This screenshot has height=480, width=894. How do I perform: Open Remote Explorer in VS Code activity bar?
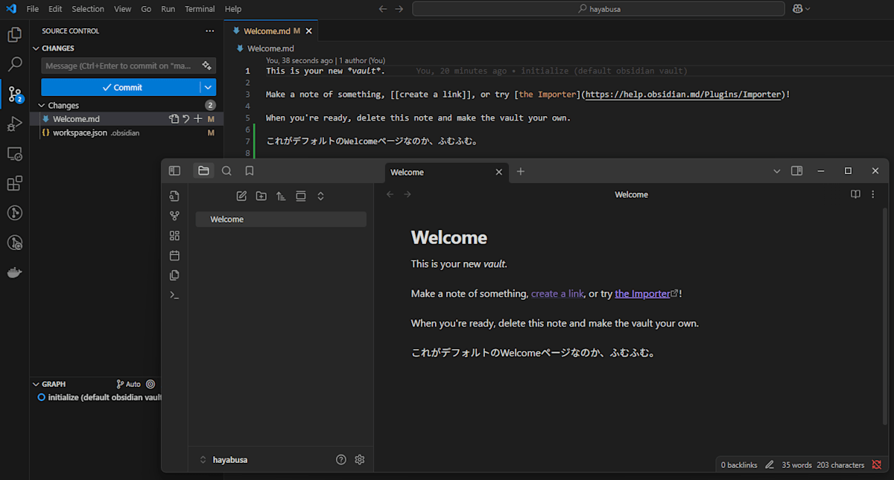click(14, 153)
